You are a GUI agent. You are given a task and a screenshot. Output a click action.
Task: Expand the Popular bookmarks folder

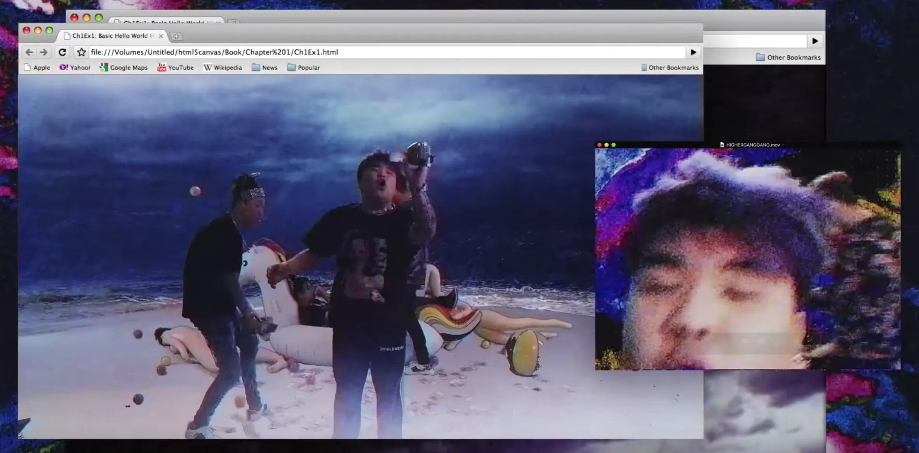(303, 67)
